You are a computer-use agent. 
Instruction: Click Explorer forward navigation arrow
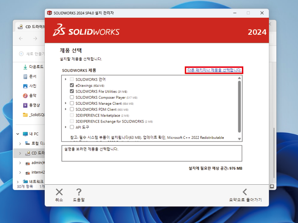click(35, 39)
